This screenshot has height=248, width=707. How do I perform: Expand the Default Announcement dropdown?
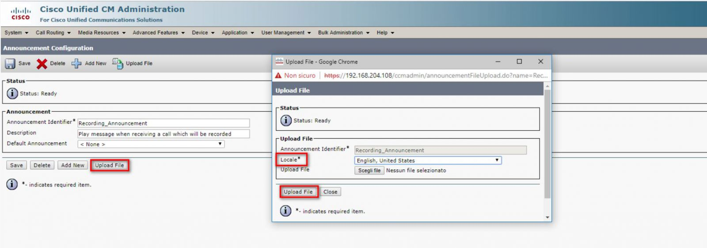(x=151, y=144)
